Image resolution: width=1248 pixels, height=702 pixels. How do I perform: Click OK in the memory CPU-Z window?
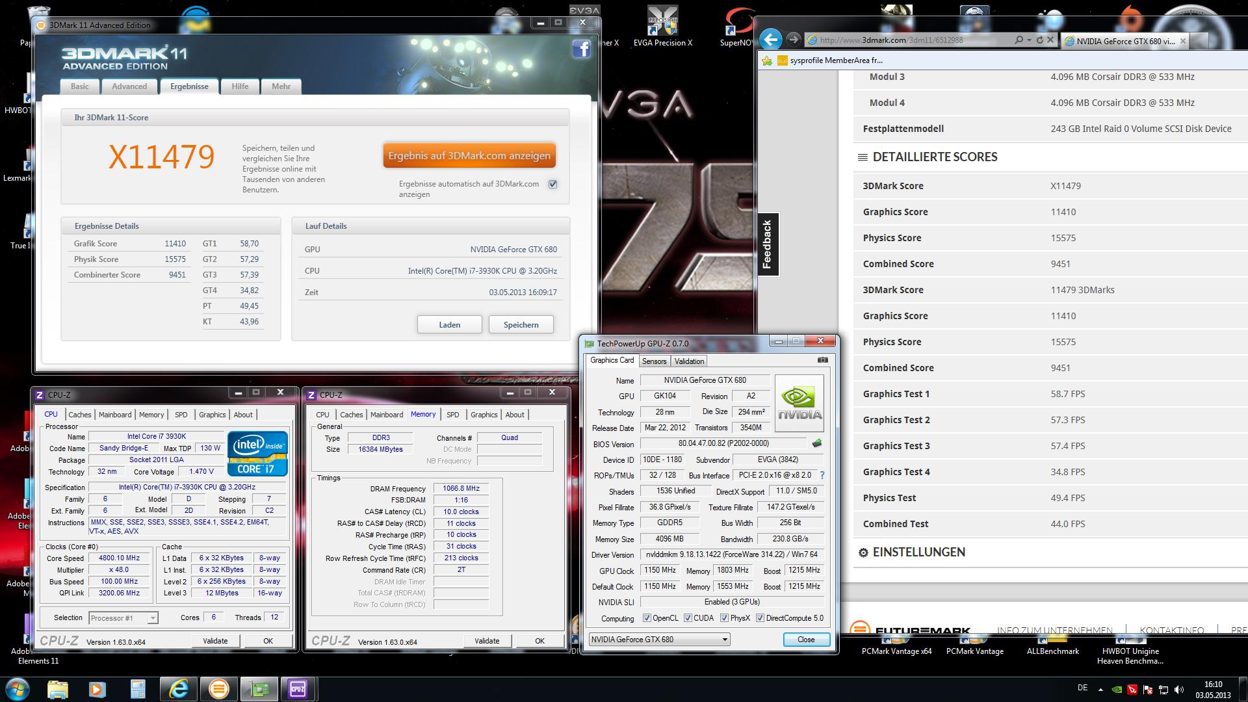(539, 641)
